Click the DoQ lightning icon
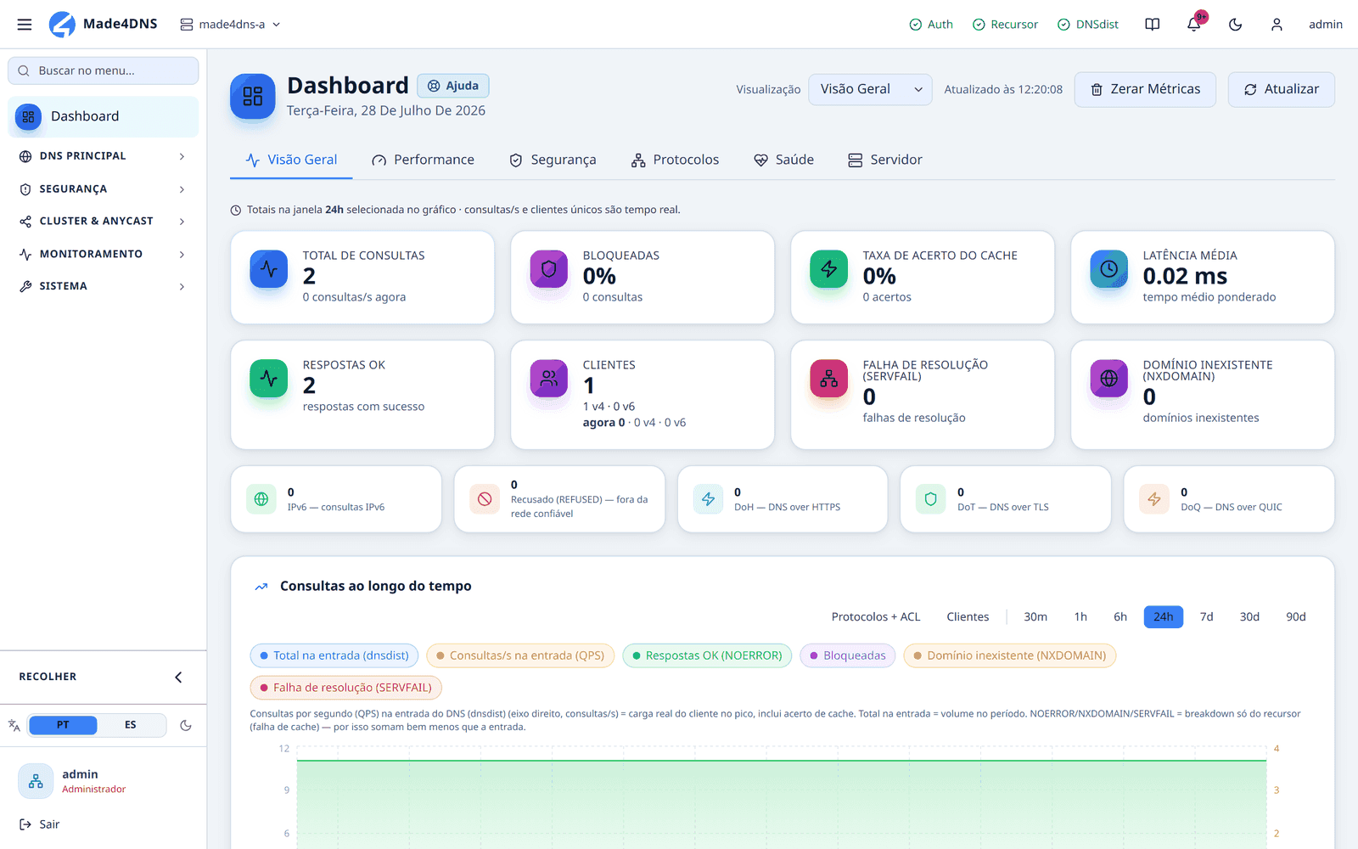Image resolution: width=1358 pixels, height=849 pixels. pos(1154,499)
